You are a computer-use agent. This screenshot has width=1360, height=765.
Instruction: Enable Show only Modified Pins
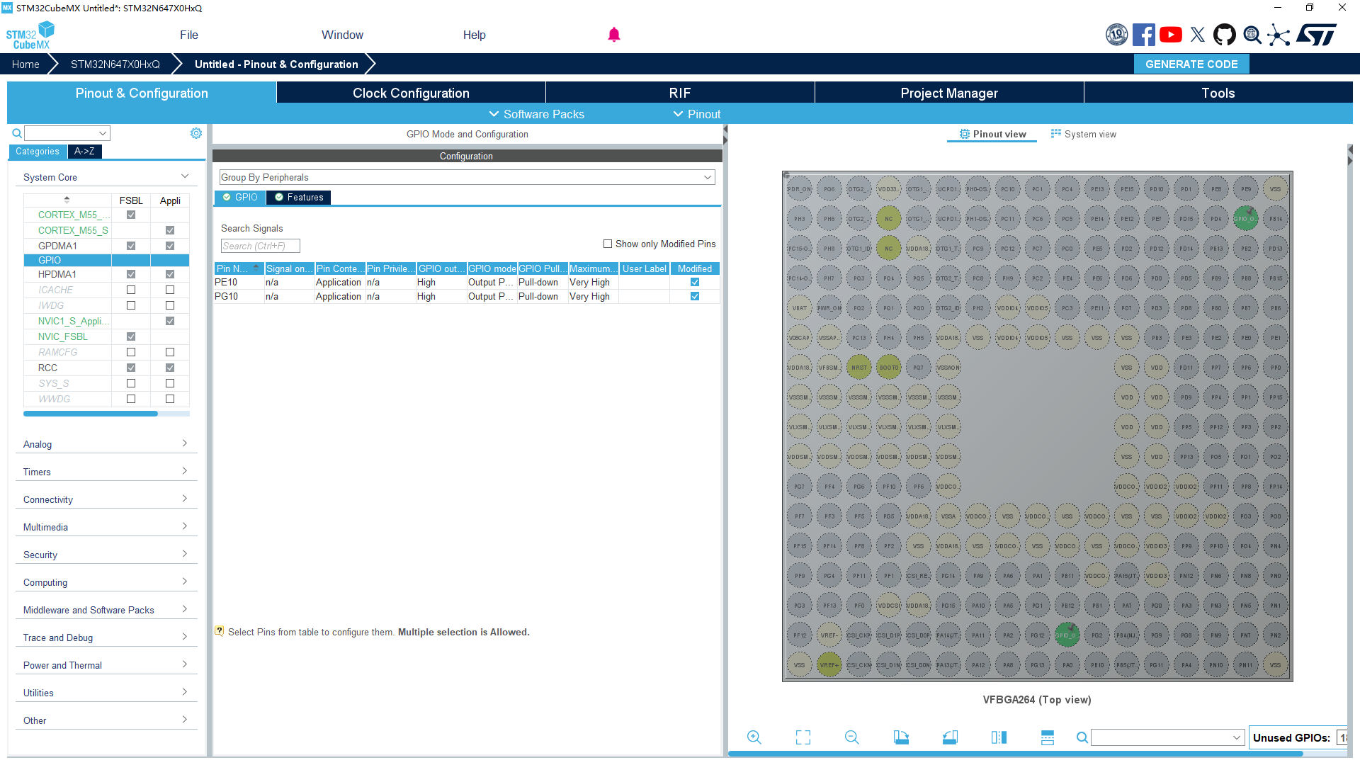608,244
